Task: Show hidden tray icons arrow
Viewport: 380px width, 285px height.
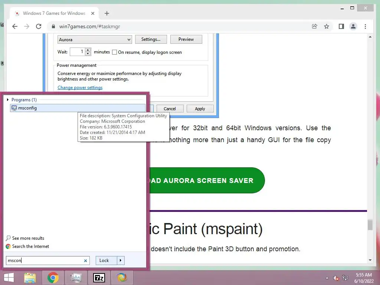Action: point(327,278)
